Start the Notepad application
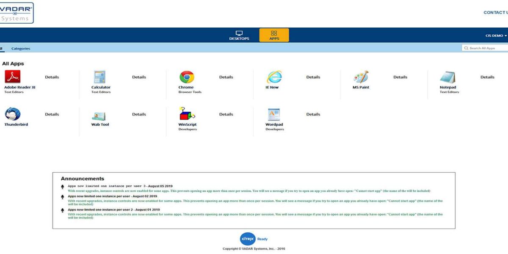The height and width of the screenshot is (254, 508). (448, 77)
